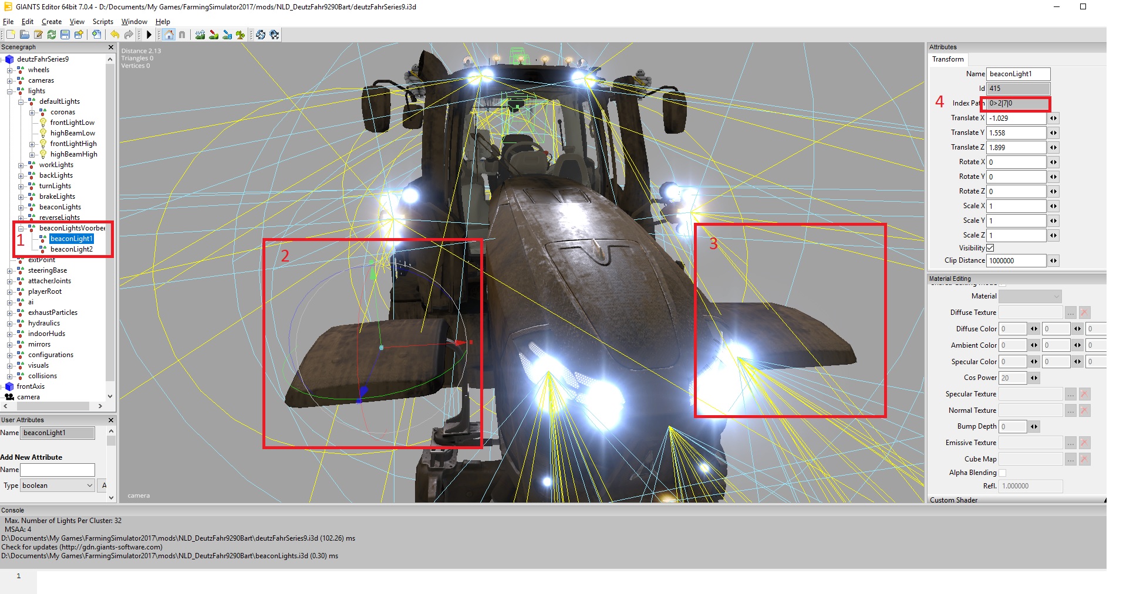Viewport: 1123px width, 594px height.
Task: Clear the Cube Map with red X
Action: coord(1084,459)
